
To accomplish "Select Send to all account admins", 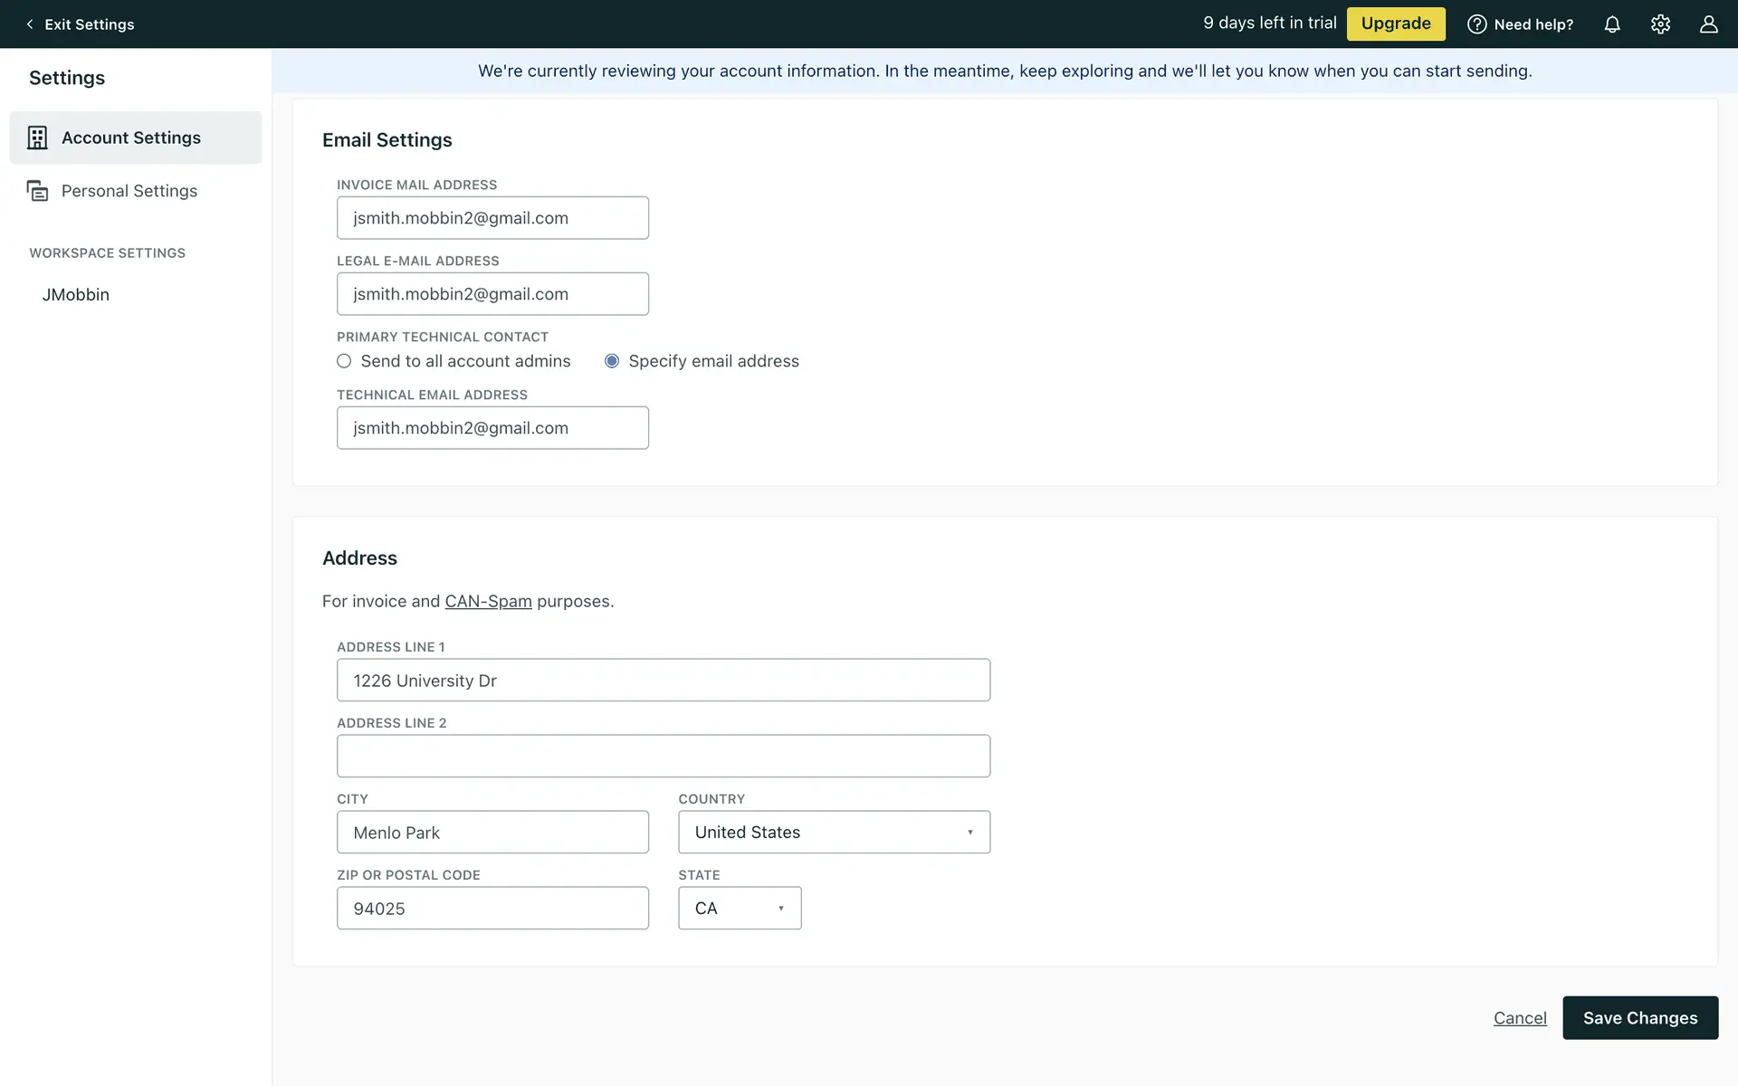I will point(344,361).
